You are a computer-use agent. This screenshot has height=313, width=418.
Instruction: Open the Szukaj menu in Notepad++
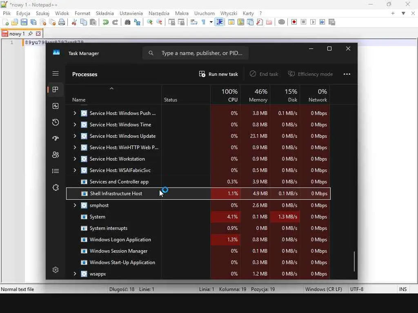pyautogui.click(x=42, y=13)
